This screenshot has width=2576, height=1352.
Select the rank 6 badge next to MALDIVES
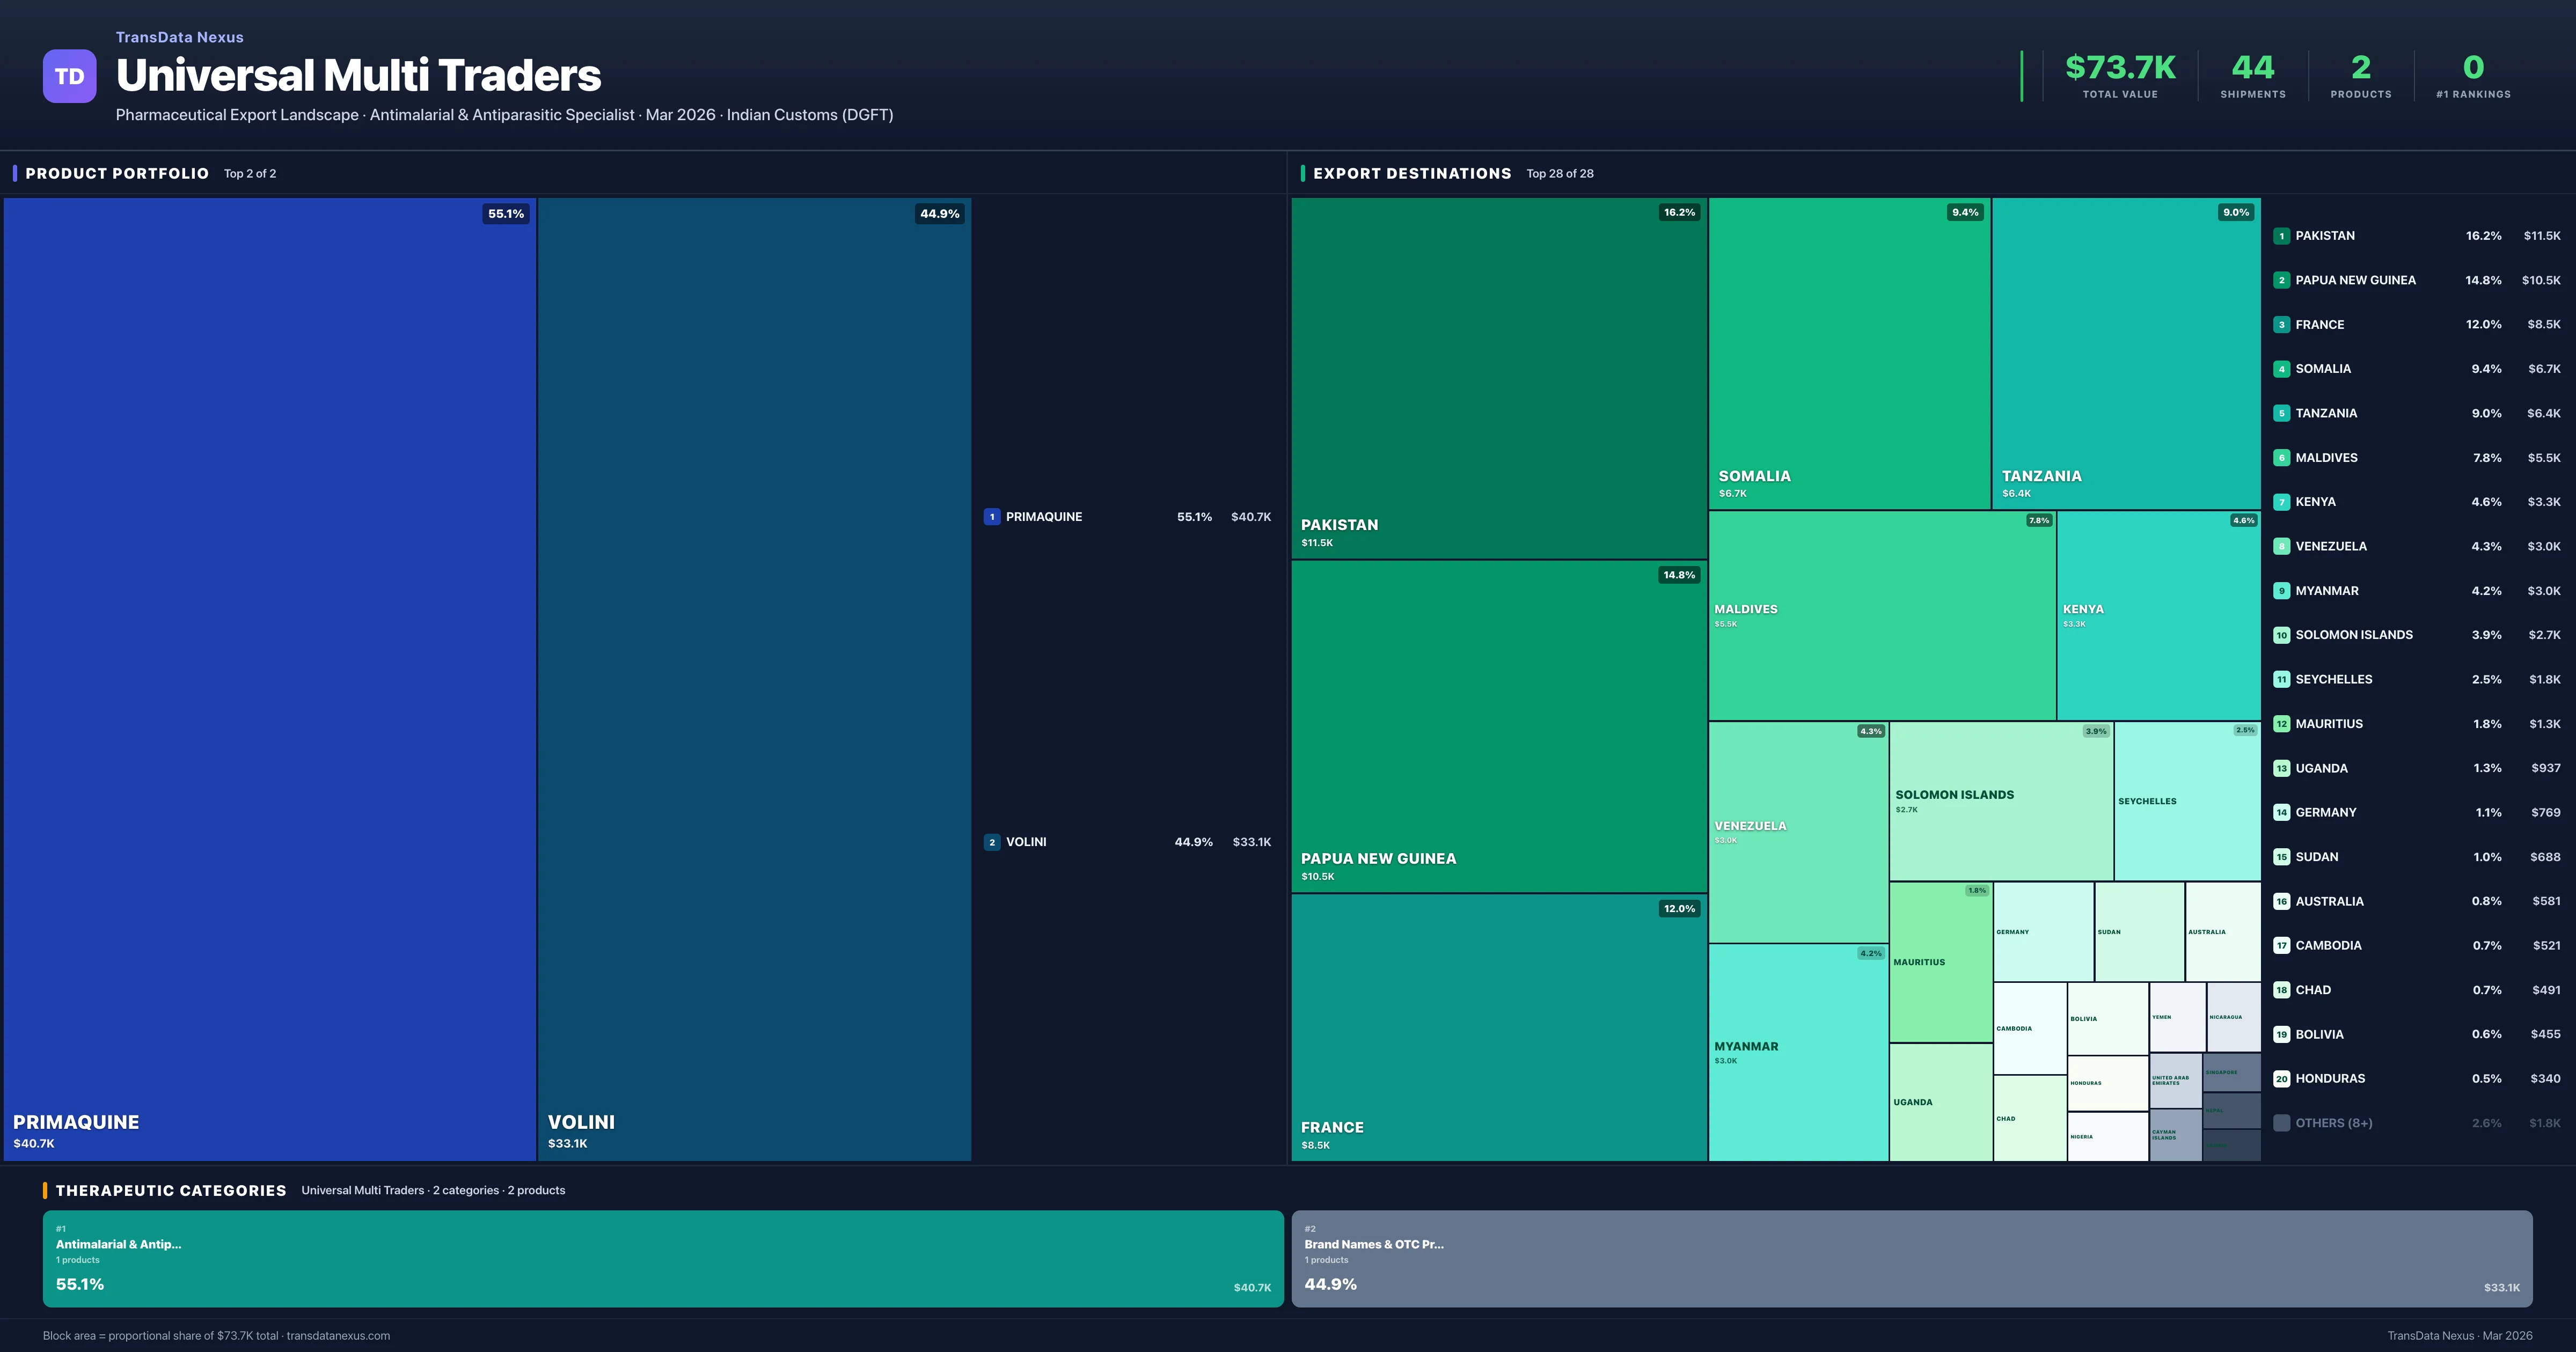point(2282,457)
